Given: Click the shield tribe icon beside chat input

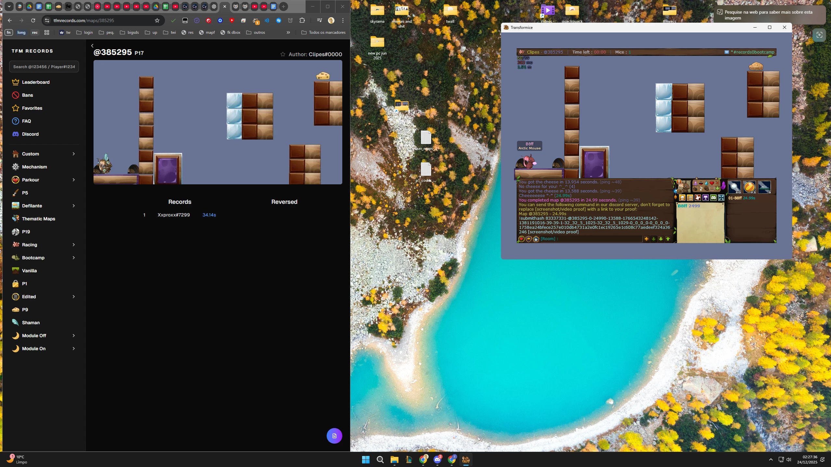Looking at the screenshot, I should 529,239.
